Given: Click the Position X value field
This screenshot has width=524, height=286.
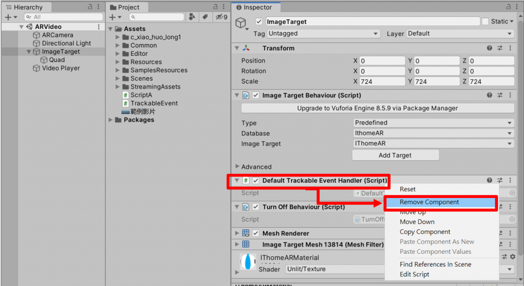Looking at the screenshot, I should (382, 61).
